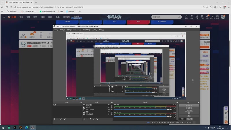The width and height of the screenshot is (231, 130).
Task: Toggle the lock on 游戏捕获 source
Action: [111, 105]
